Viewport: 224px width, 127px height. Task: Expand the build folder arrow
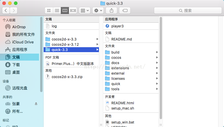pos(157,52)
